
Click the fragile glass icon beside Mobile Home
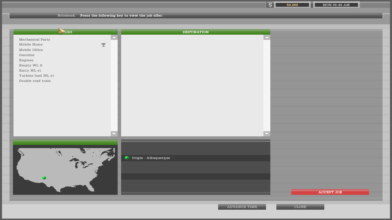(x=103, y=45)
